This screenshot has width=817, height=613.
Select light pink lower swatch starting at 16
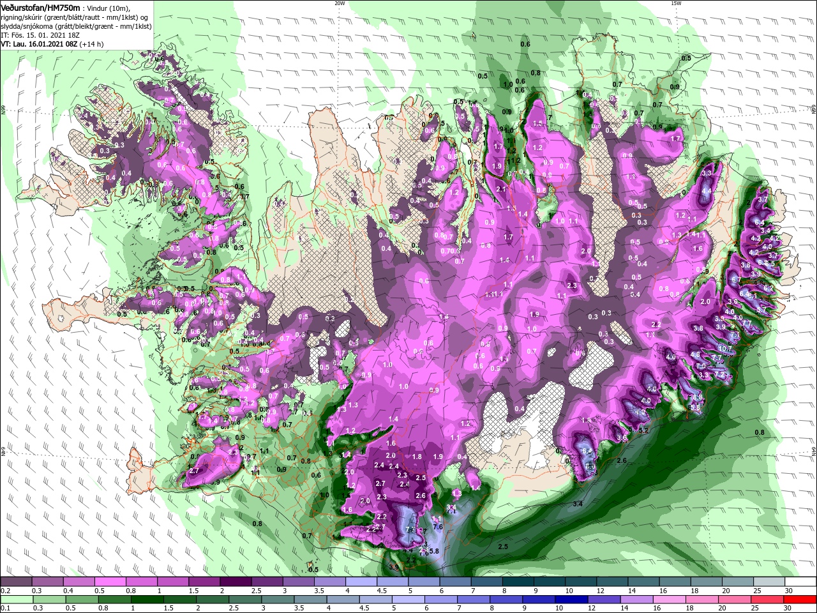tap(670, 600)
